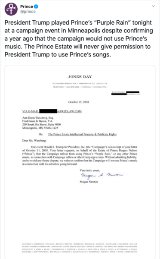This screenshot has width=160, height=259.
Task: Click the Dear Ms. Wessberg salutation
Action: coord(34,141)
